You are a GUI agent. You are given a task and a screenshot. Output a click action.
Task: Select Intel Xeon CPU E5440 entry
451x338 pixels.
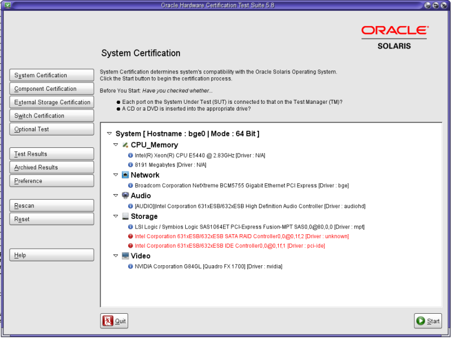[x=200, y=156]
